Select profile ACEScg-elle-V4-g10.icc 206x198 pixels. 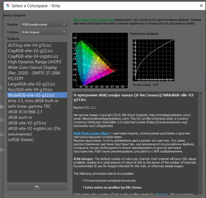click(37, 45)
